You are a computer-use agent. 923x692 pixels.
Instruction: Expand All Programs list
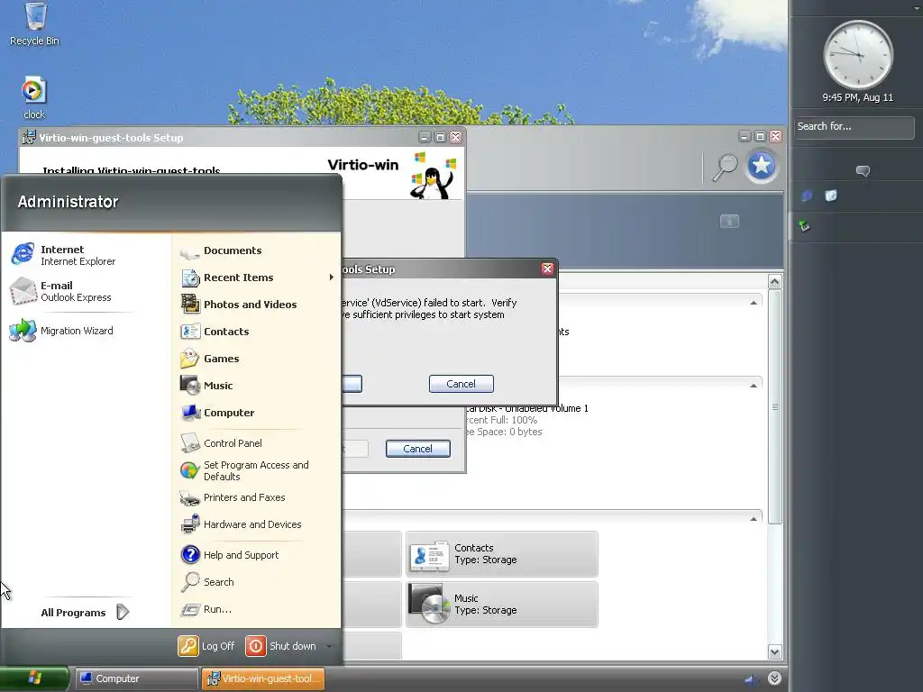(86, 613)
